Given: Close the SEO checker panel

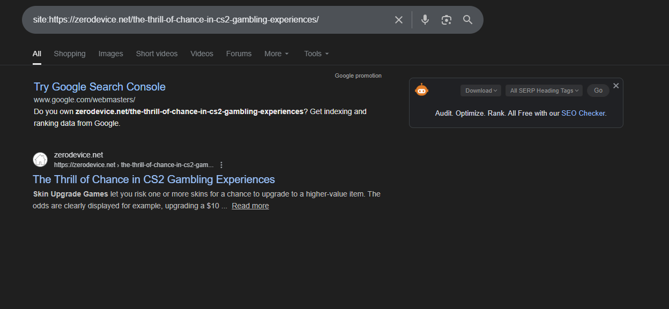Looking at the screenshot, I should [x=616, y=86].
